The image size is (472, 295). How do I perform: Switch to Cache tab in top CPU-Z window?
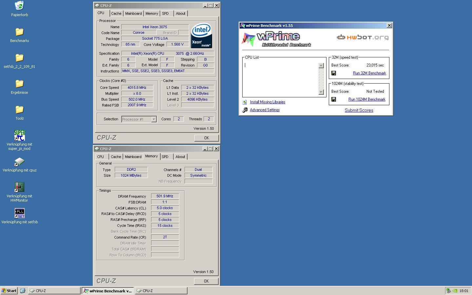[116, 13]
